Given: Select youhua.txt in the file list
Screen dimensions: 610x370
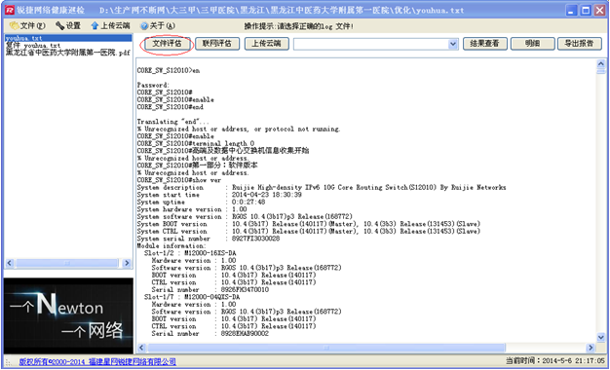Looking at the screenshot, I should [x=68, y=38].
